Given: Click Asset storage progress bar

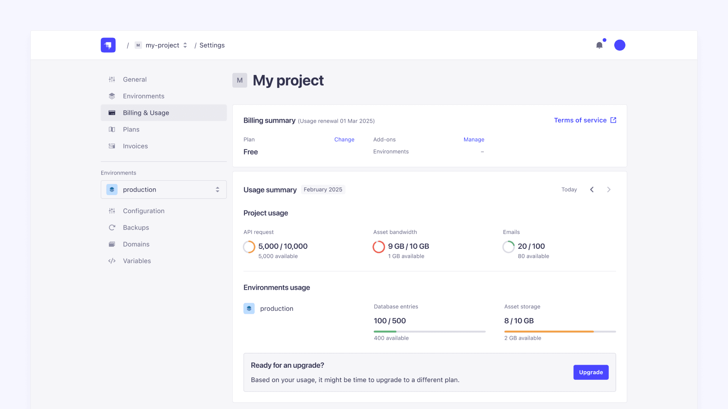Looking at the screenshot, I should click(560, 332).
